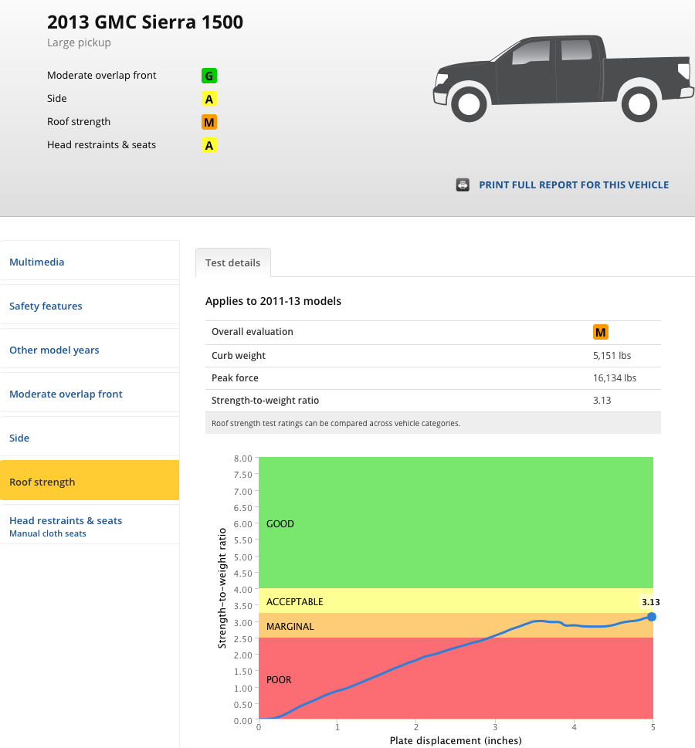Click the Moderate overlap front rating label
695x748 pixels.
(x=102, y=76)
